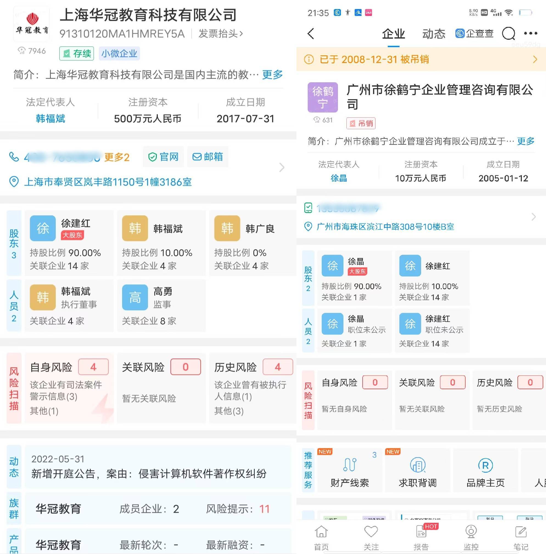
Task: Open 关注 heart in bottom navigation
Action: click(371, 538)
